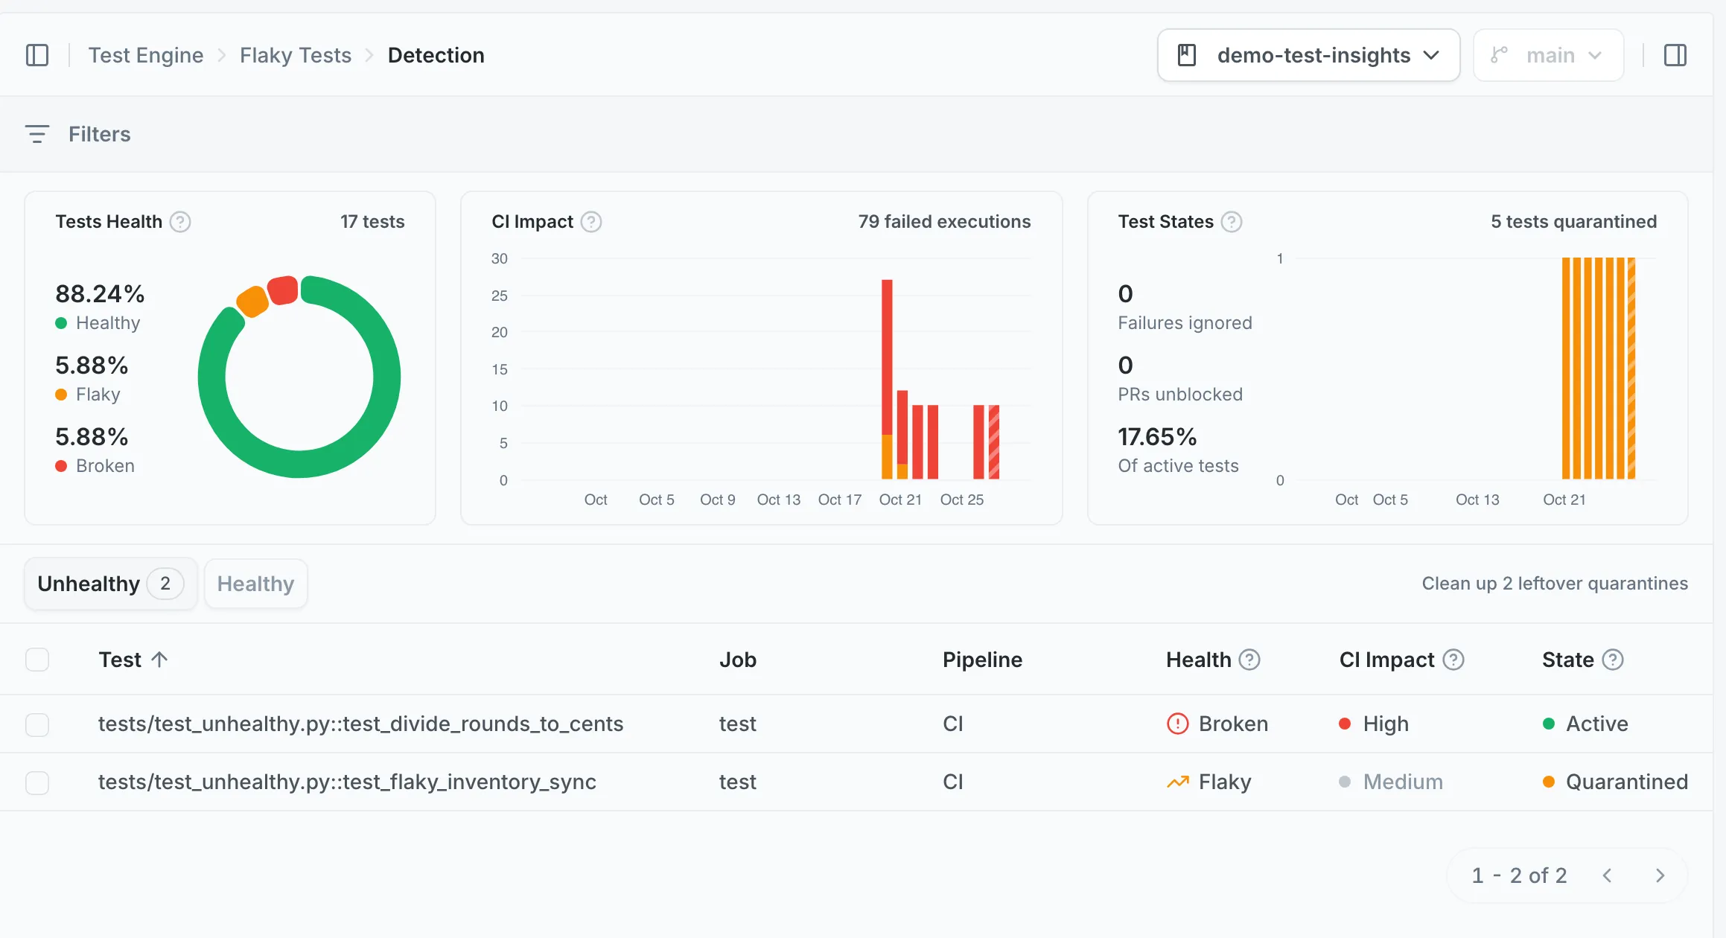The height and width of the screenshot is (938, 1726).
Task: Open tests/test_unhealthy.py::test_divide_rounds_to_cents
Action: point(361,724)
